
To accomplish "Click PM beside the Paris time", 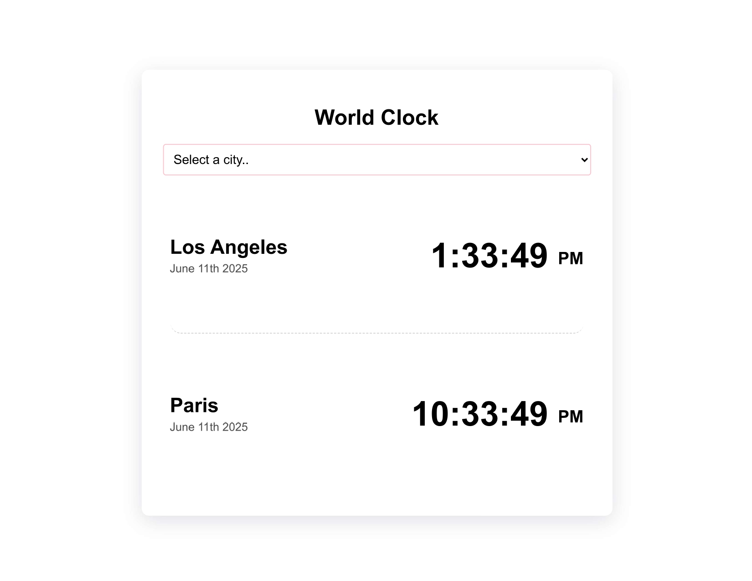I will (571, 417).
